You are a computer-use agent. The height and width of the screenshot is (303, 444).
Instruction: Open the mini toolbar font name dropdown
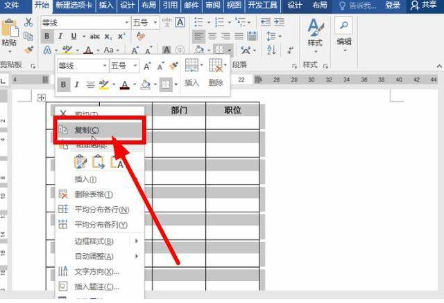(x=105, y=66)
